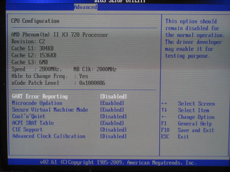Select the Advanced tab
The width and height of the screenshot is (230, 172).
[x=86, y=7]
